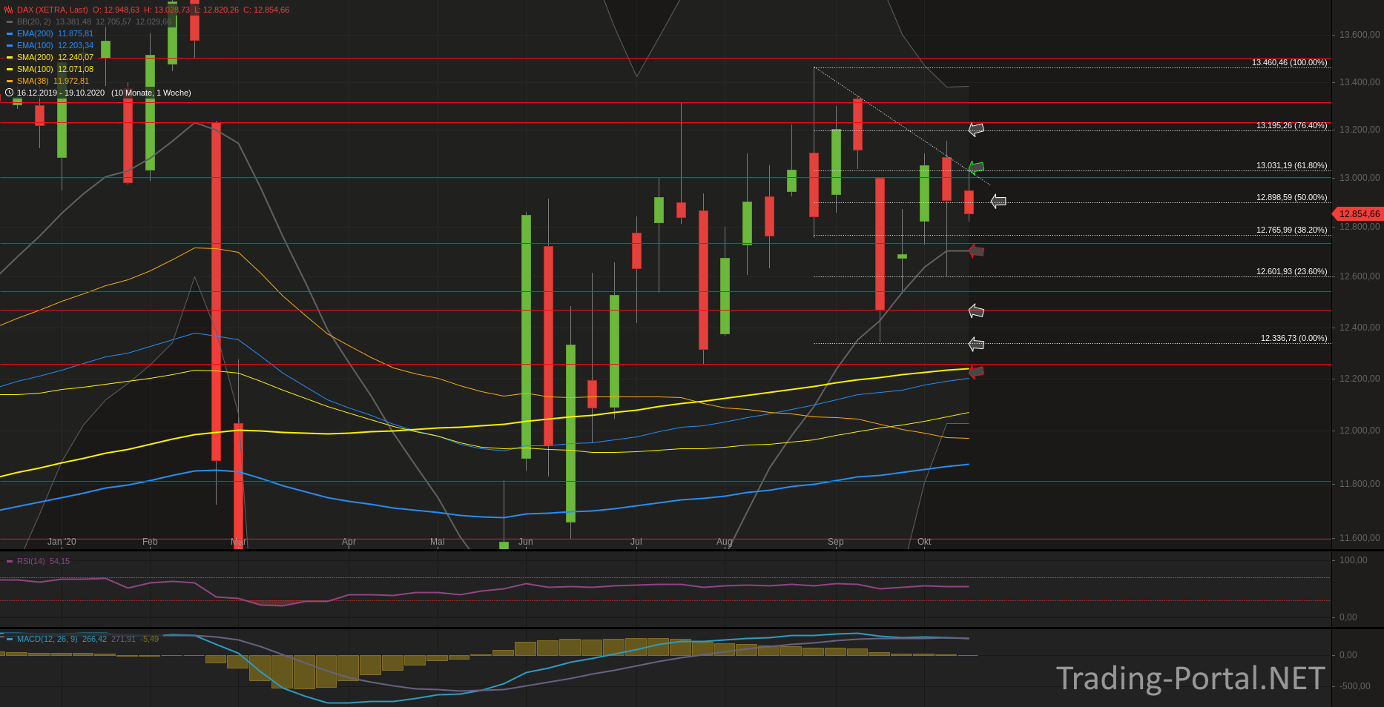This screenshot has width=1384, height=707.
Task: Click the open value O: 12.948,63
Action: pyautogui.click(x=116, y=10)
